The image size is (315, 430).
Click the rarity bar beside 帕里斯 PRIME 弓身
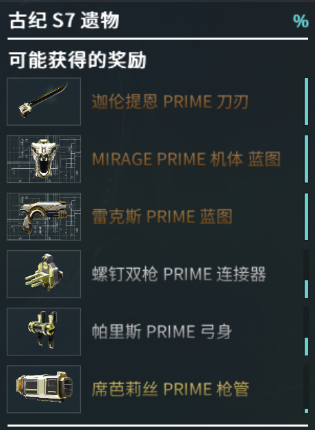coord(307,347)
